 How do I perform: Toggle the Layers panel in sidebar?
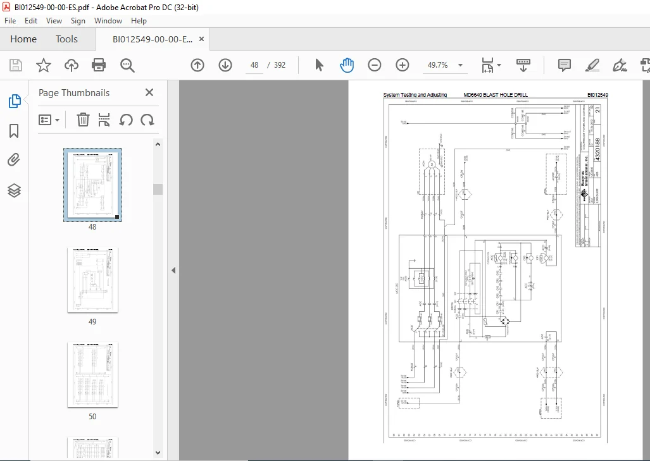14,190
